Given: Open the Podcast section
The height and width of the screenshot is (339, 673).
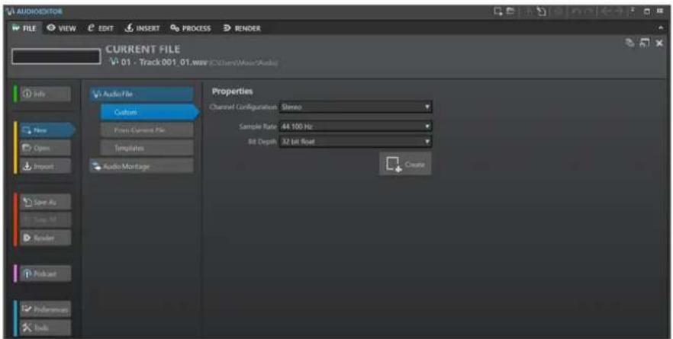Looking at the screenshot, I should coord(44,273).
